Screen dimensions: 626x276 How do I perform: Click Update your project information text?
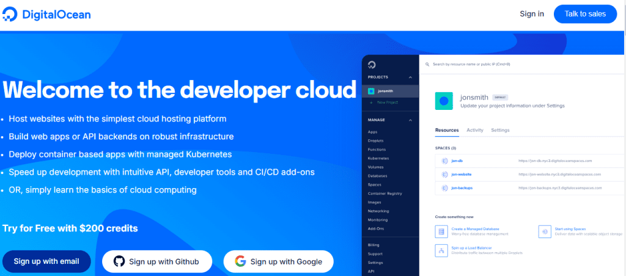pos(512,106)
